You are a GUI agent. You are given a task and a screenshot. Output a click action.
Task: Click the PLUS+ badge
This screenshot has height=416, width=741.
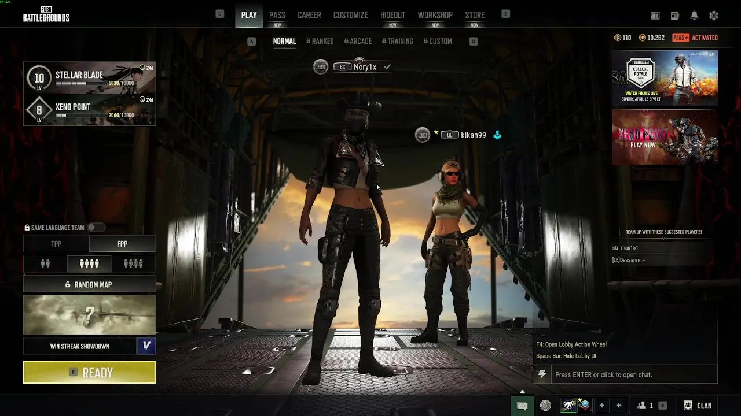click(681, 38)
